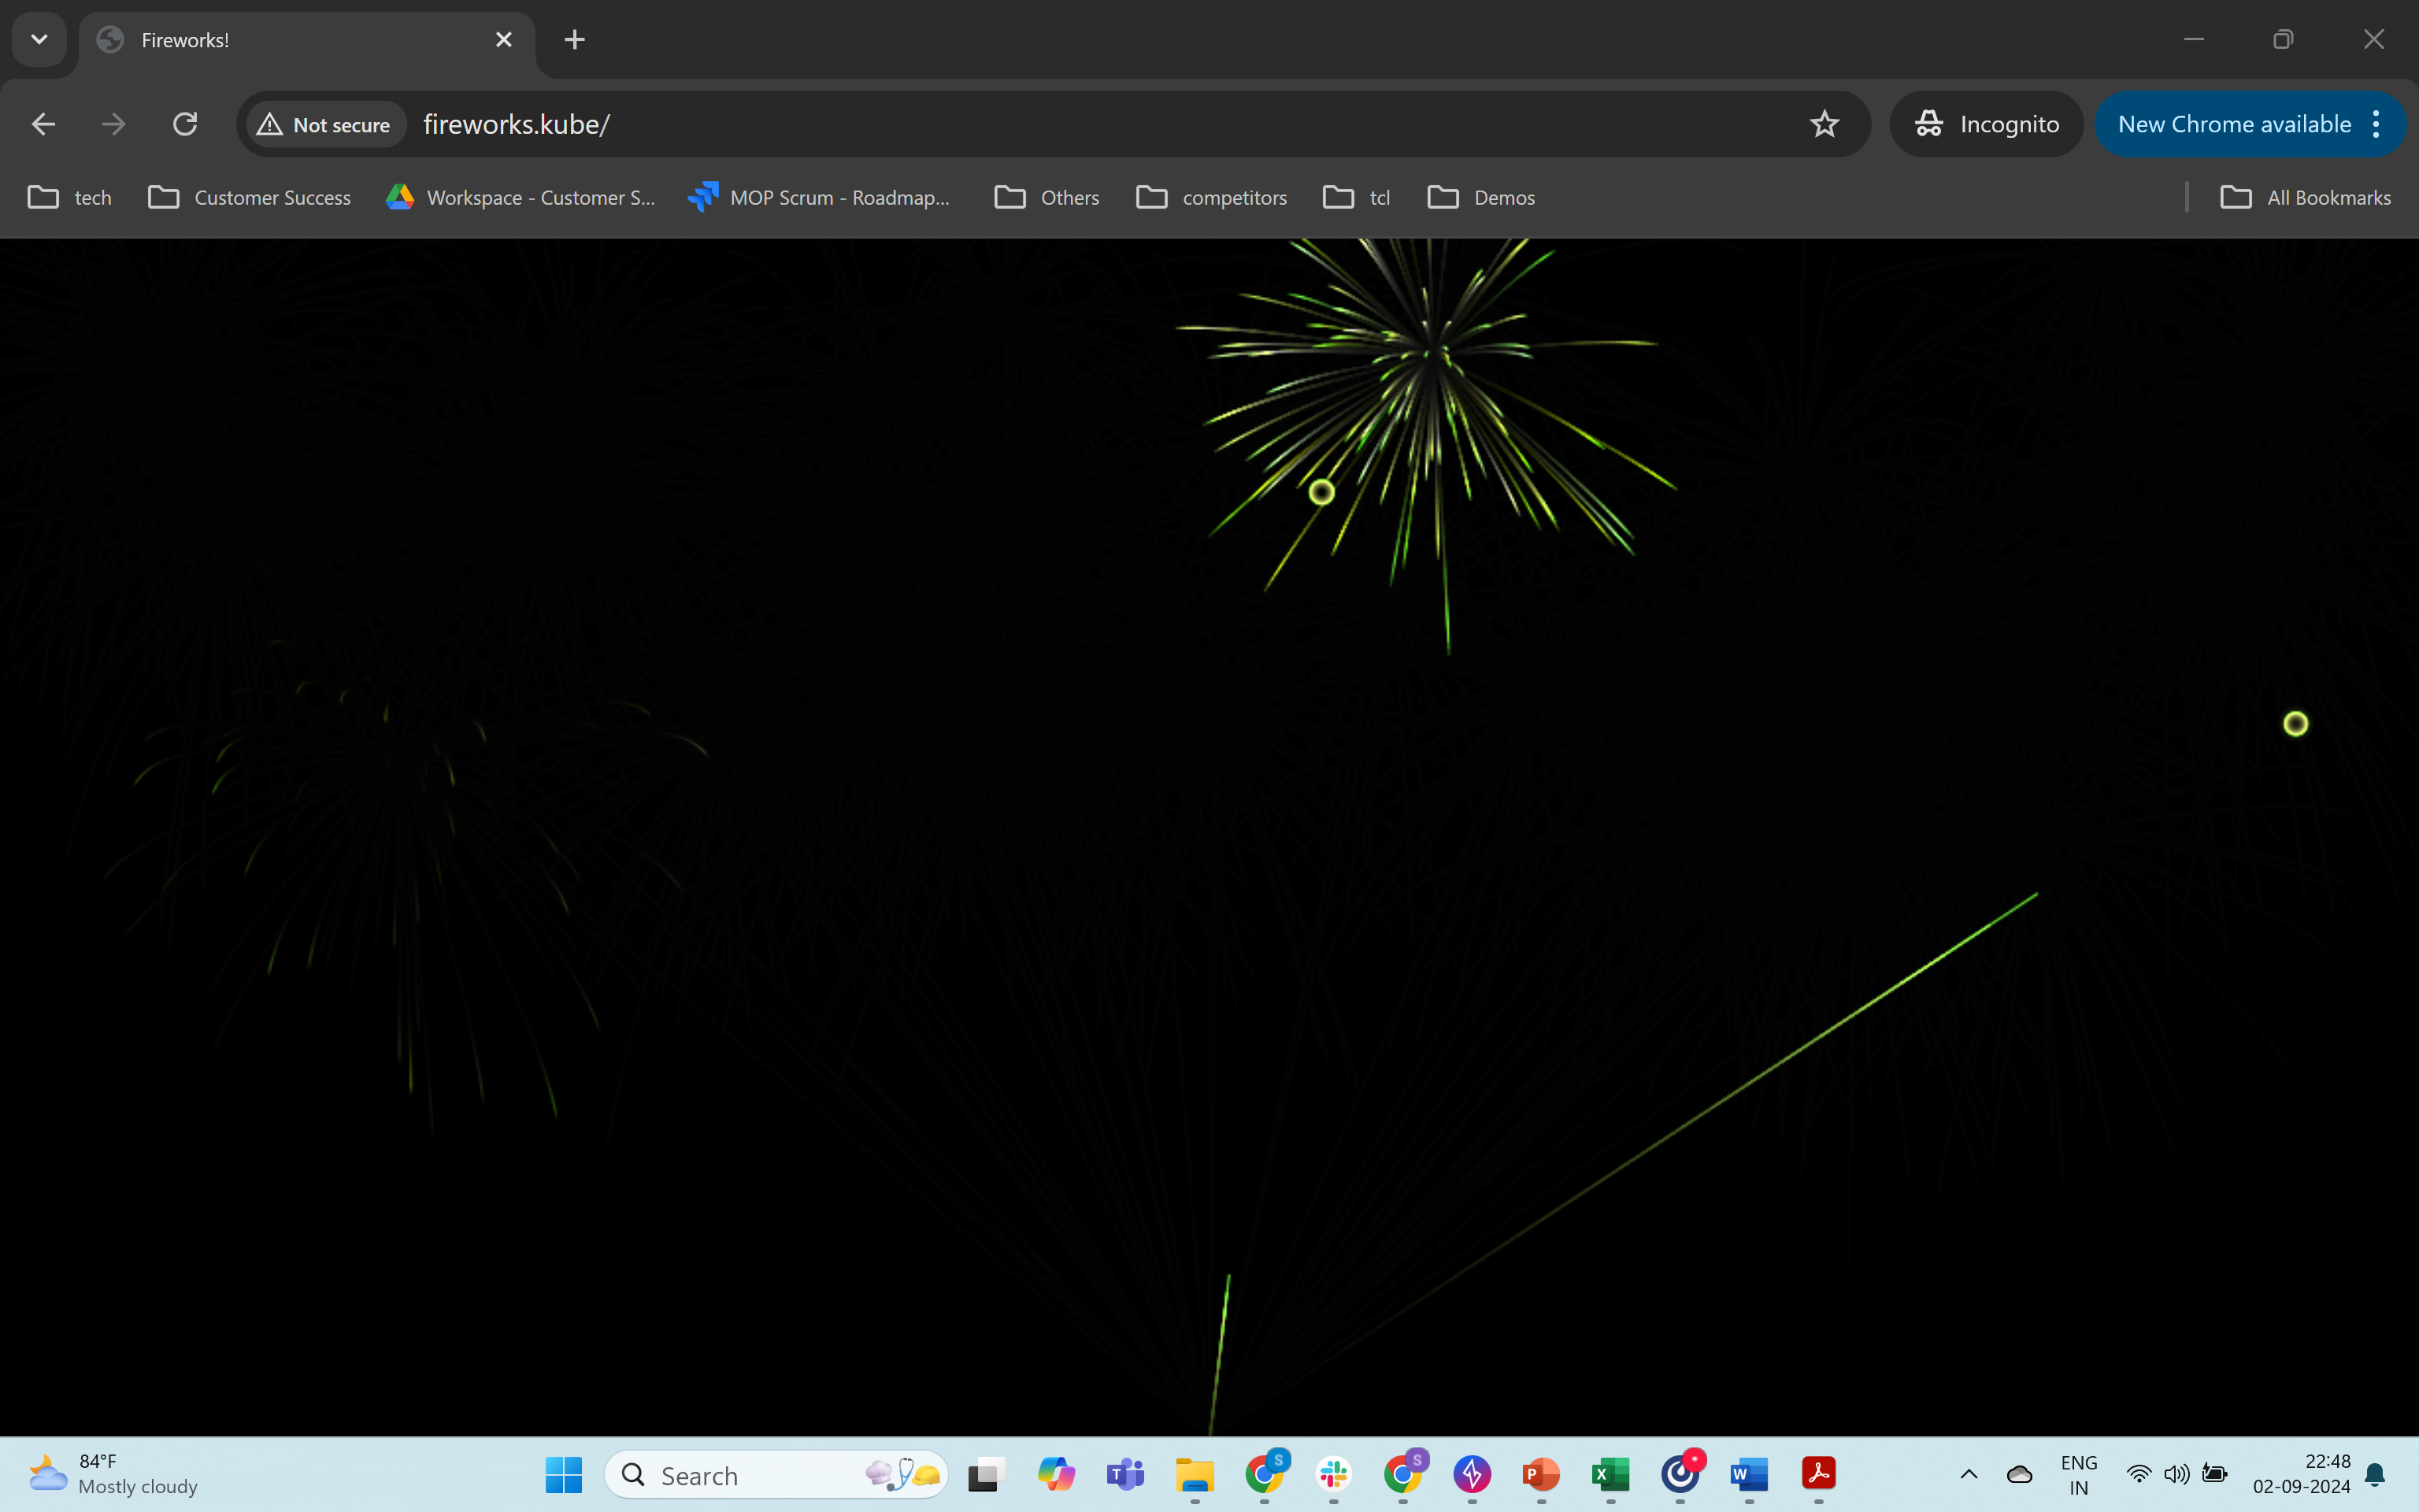Open Workspace - Customer S... bookmark

pyautogui.click(x=520, y=197)
